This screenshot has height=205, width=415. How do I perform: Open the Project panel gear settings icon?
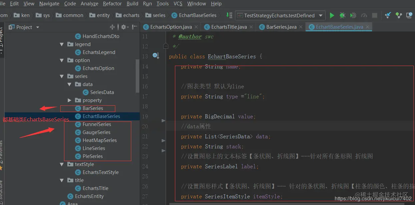[124, 27]
